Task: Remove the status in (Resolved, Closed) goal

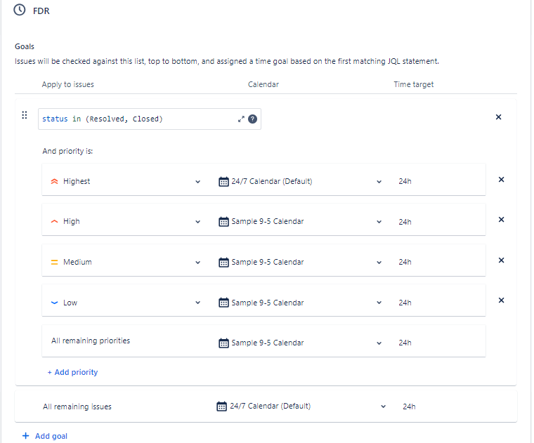Action: (498, 117)
